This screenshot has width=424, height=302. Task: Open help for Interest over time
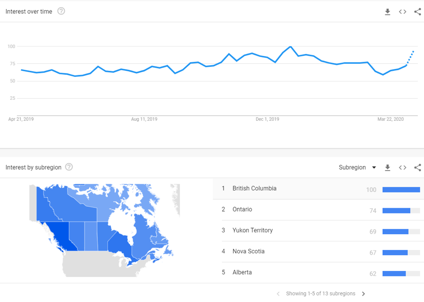pos(61,11)
